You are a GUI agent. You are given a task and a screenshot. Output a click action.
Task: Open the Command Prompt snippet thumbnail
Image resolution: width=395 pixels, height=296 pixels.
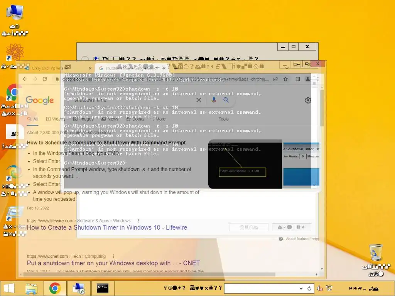click(x=245, y=164)
